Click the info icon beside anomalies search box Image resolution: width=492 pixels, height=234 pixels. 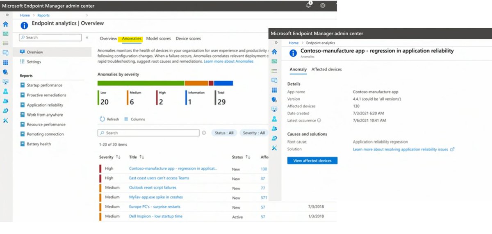click(204, 133)
